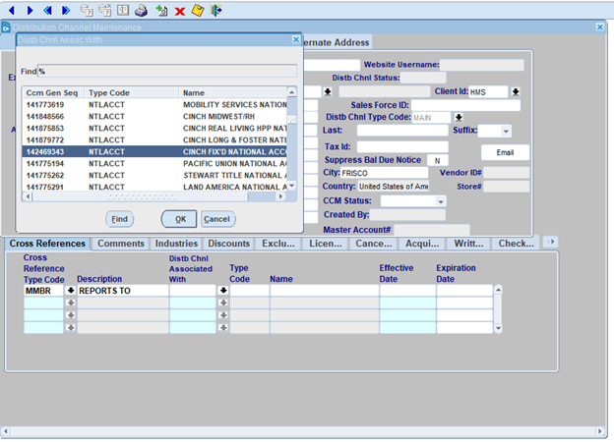
Task: Click the Find button in dialog
Action: [x=119, y=219]
